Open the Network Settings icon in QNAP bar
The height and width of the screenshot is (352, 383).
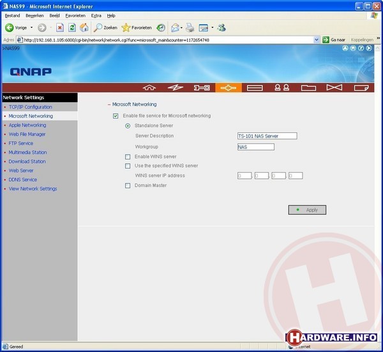(x=228, y=88)
